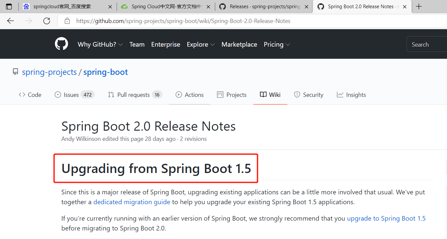Open the 2 revisions history link
Screen dimensions: 447x239
(x=193, y=139)
